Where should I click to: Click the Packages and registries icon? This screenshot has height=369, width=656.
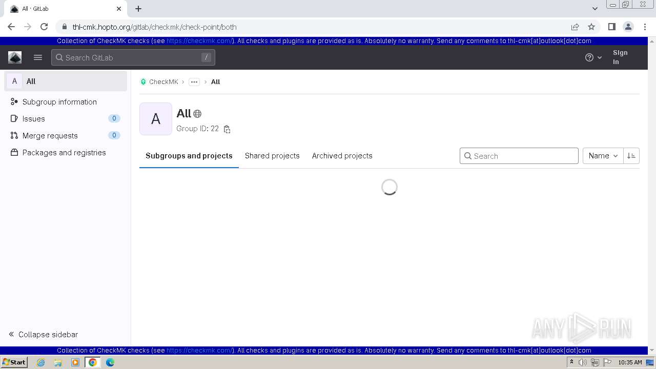14,152
